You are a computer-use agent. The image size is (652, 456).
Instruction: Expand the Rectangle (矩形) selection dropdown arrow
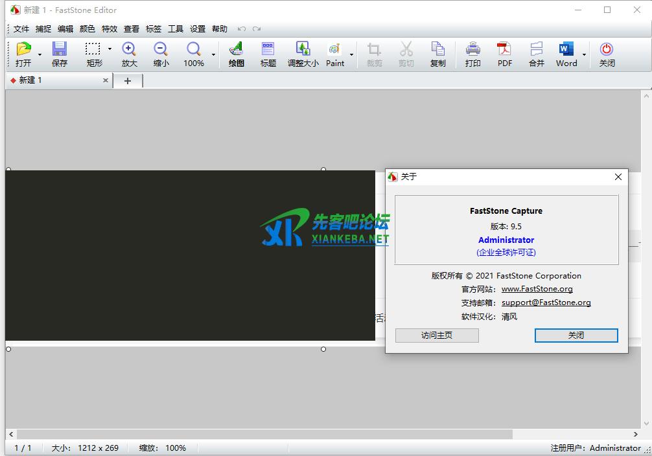point(110,49)
